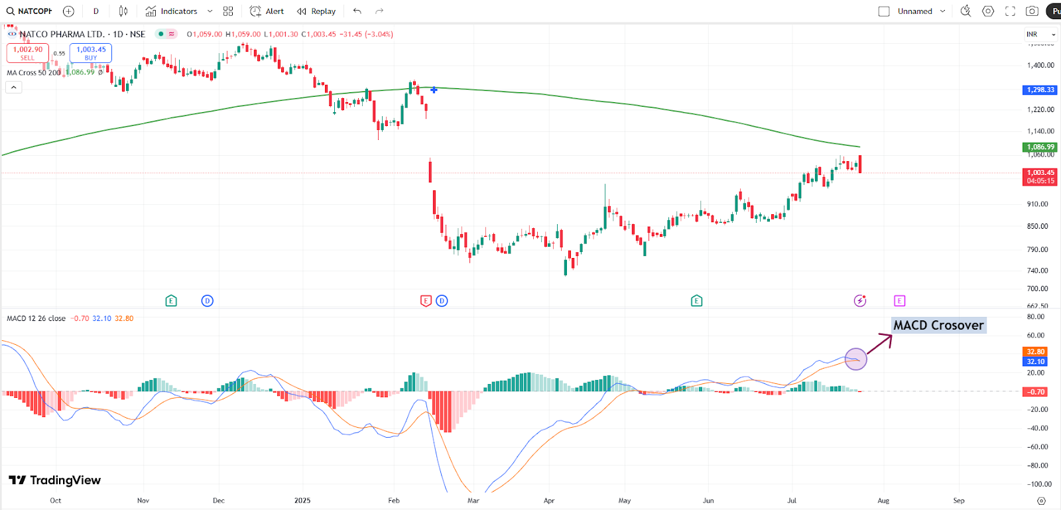Expand the Indicators favorites dropdown arrow
The image size is (1061, 510).
[x=210, y=11]
